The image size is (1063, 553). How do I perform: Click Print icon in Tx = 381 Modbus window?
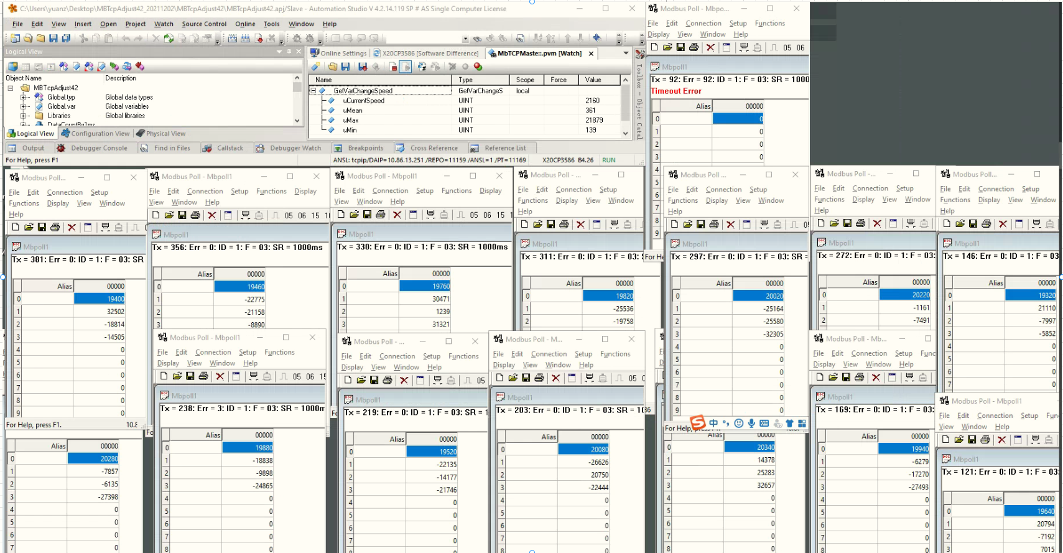(x=55, y=227)
